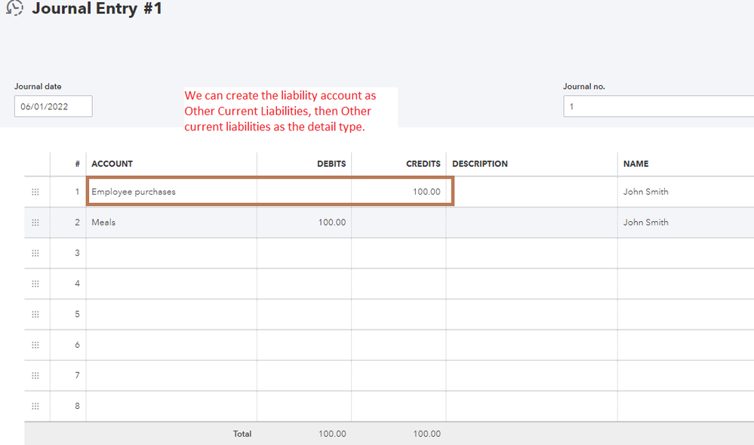Select empty account cell in row 5

pos(171,315)
